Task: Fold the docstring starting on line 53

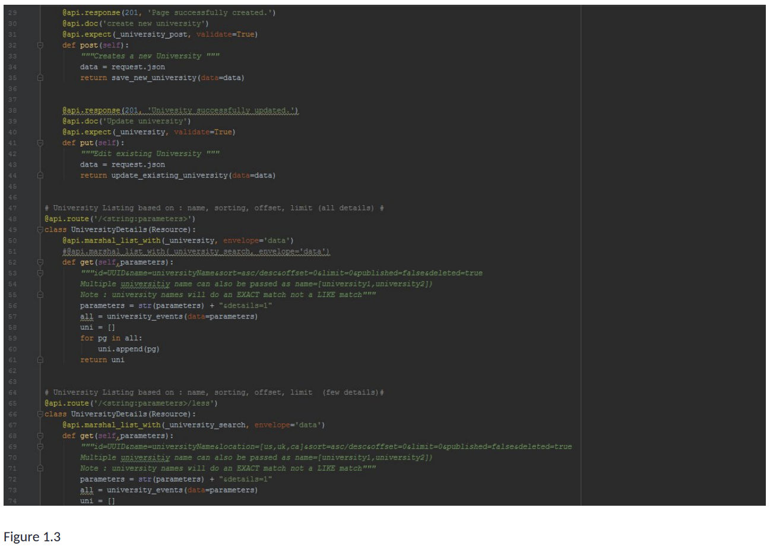Action: coord(40,273)
